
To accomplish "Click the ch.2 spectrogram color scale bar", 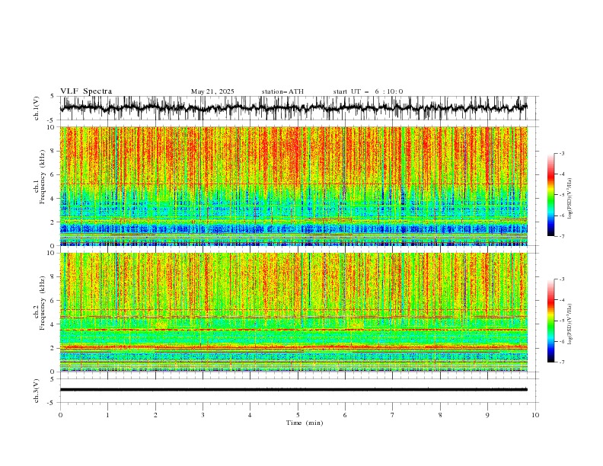I will coord(550,321).
